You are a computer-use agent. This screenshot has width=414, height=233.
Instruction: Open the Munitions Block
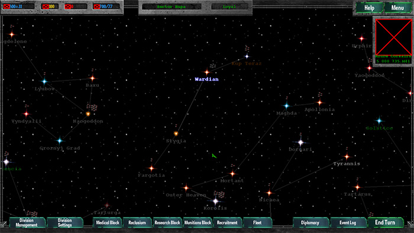[198, 223]
